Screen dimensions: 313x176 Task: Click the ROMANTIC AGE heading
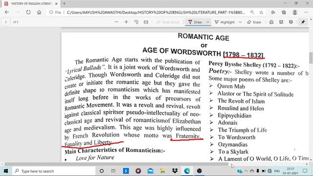[203, 37]
